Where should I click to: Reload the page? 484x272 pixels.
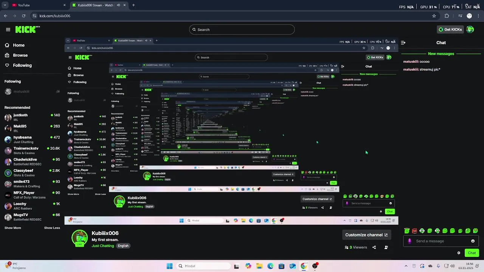coord(24,16)
